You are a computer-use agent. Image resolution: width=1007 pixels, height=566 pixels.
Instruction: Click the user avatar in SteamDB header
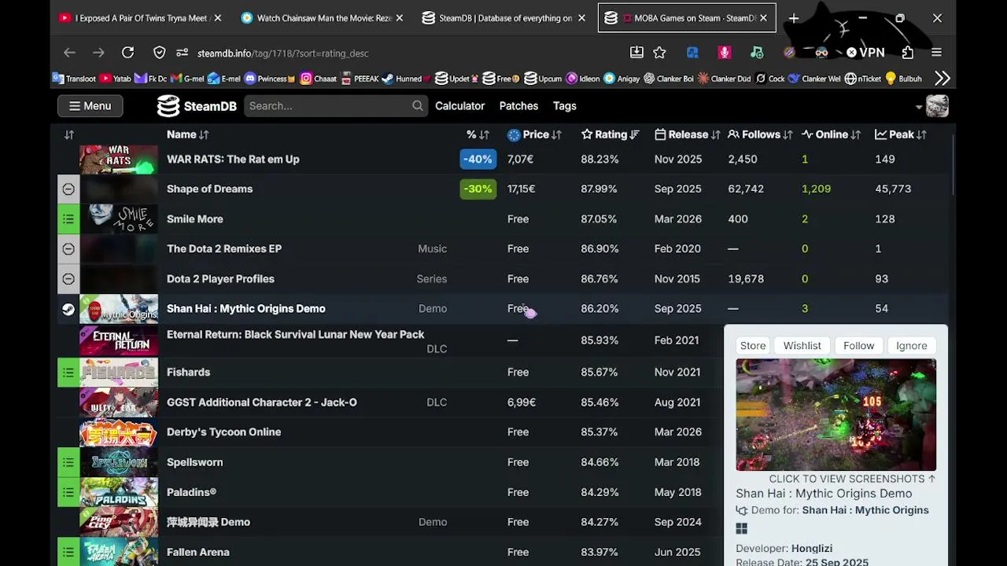(x=937, y=106)
